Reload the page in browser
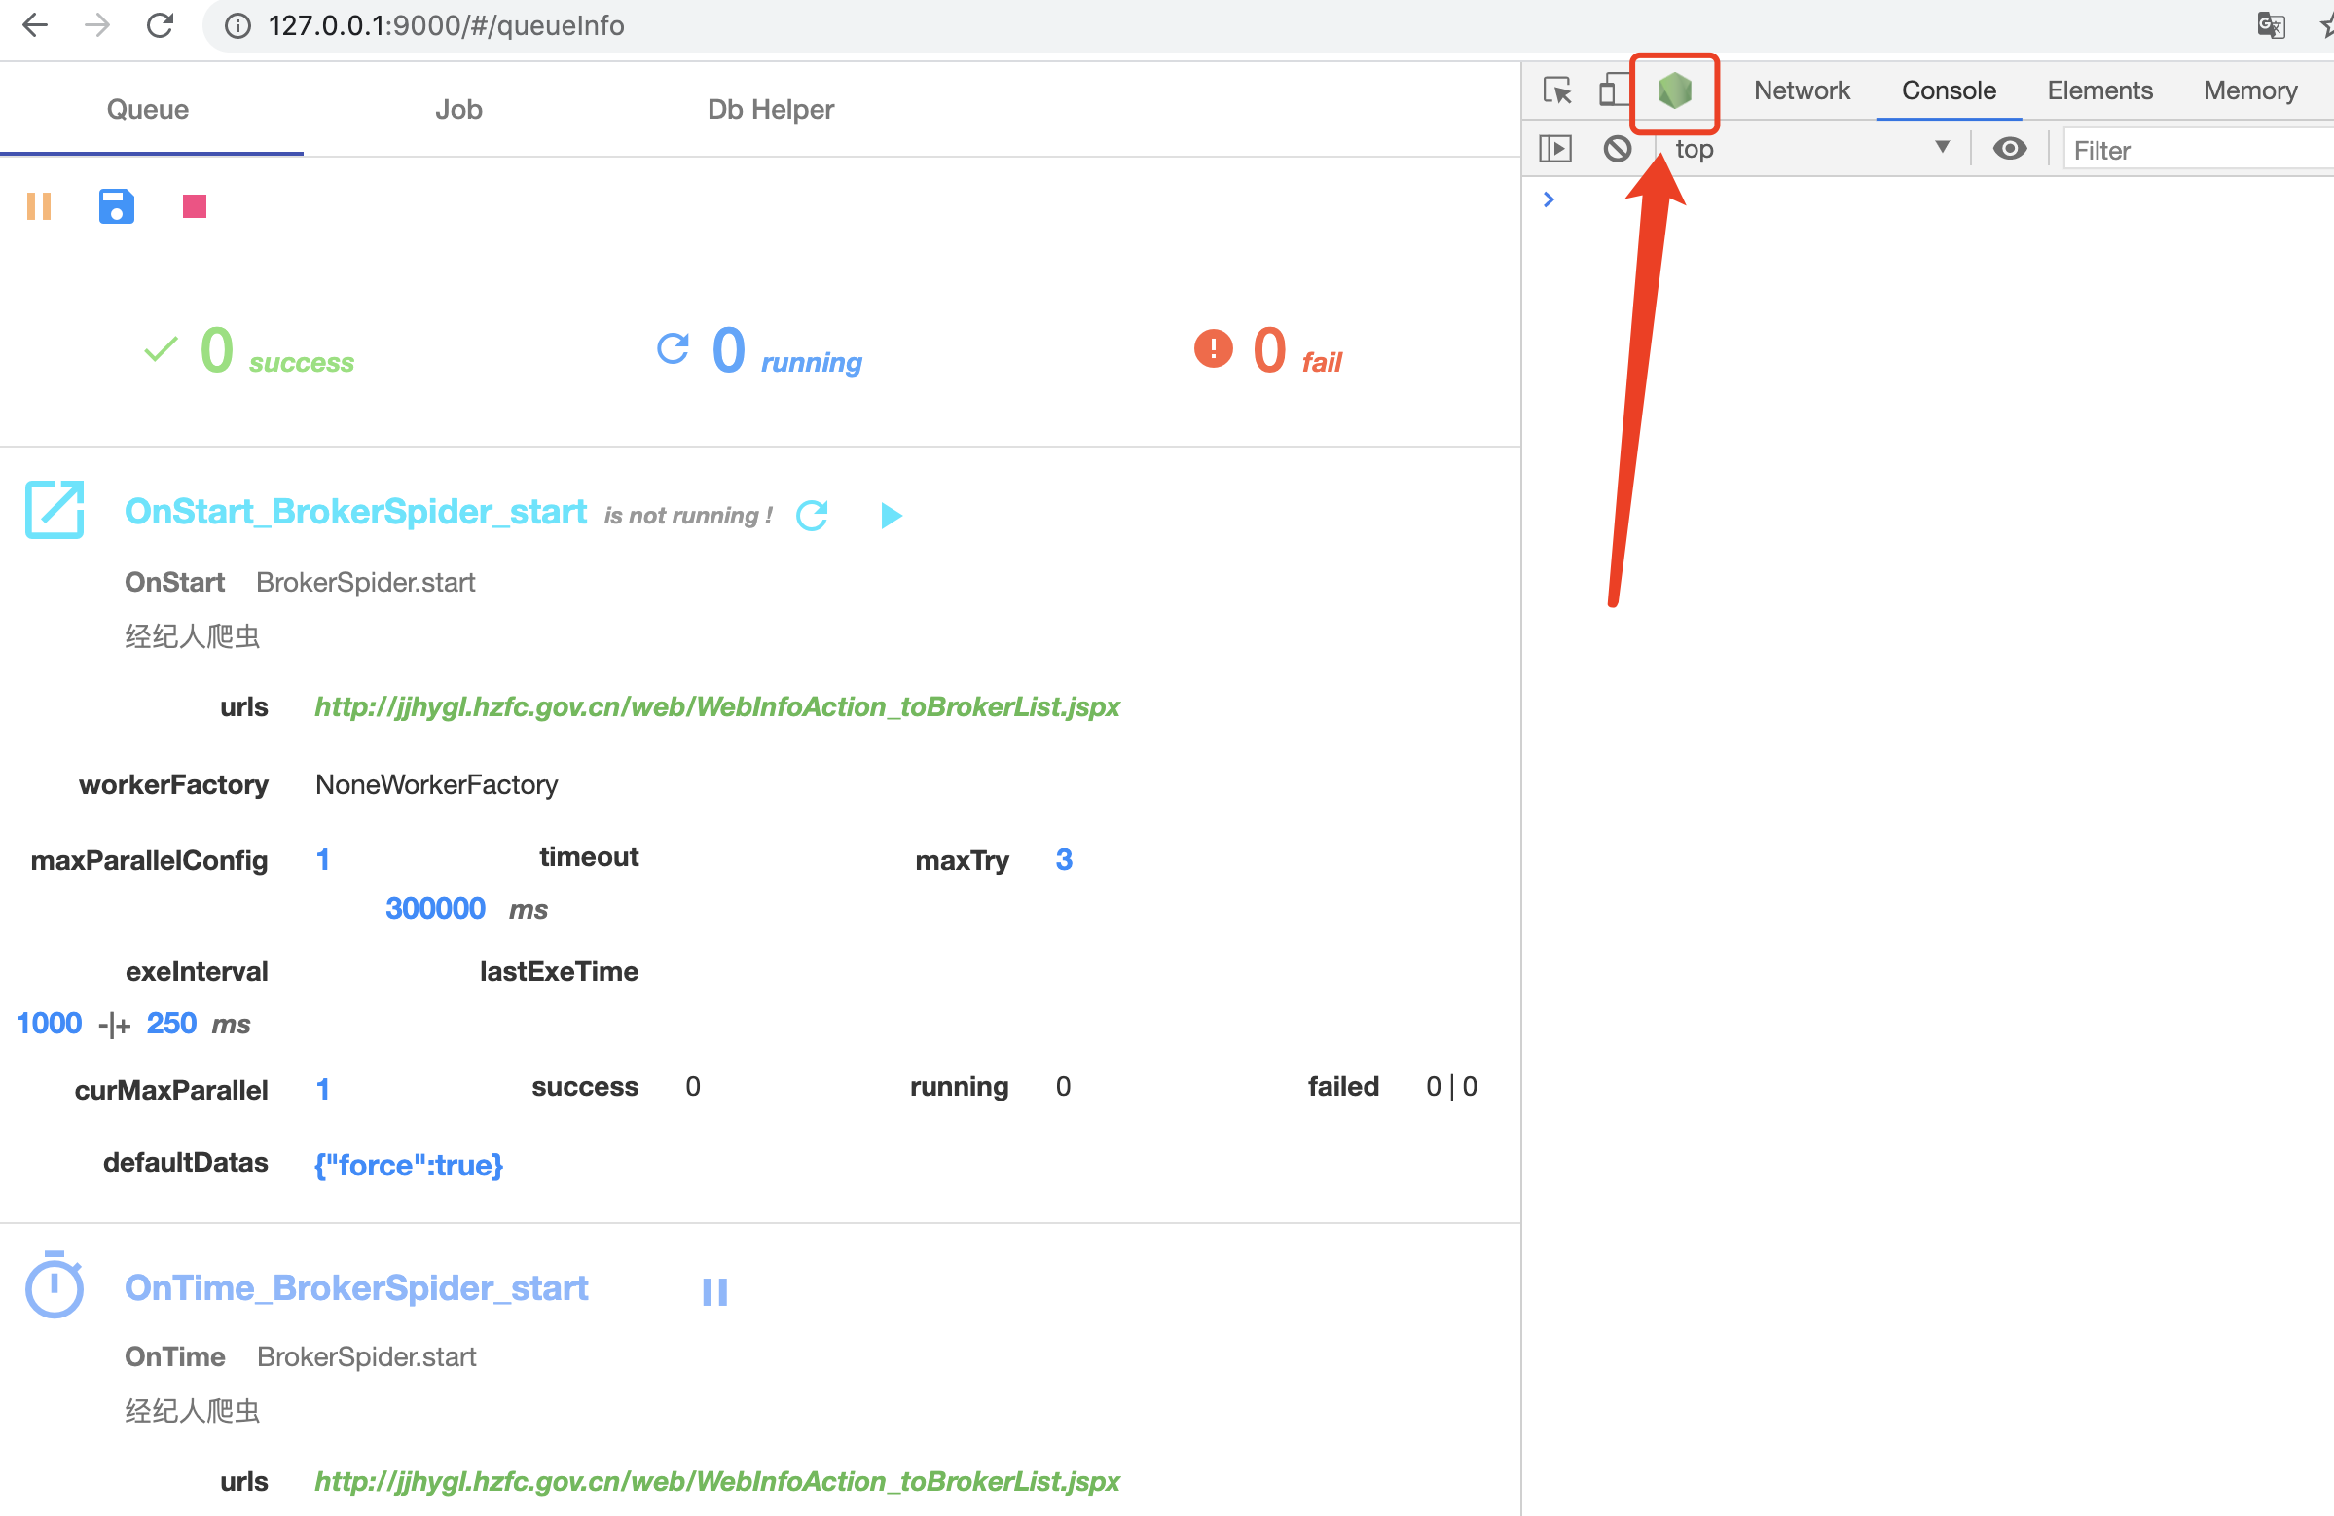Image resolution: width=2334 pixels, height=1516 pixels. coord(160,25)
